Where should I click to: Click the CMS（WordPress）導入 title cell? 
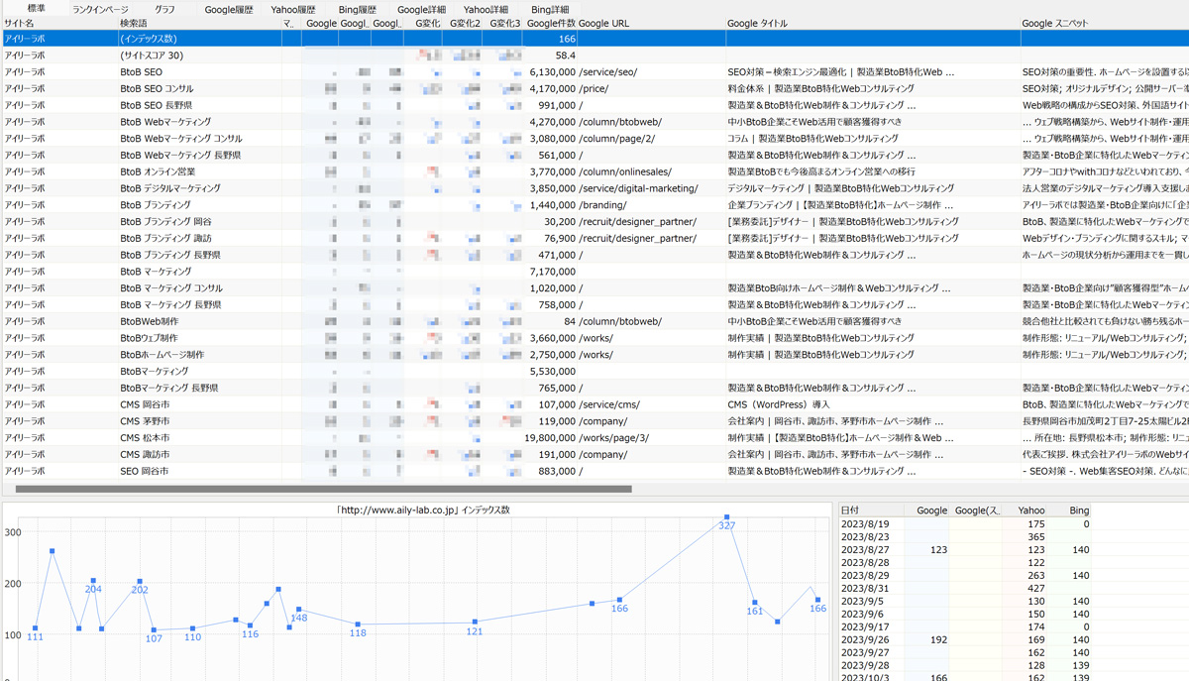tap(873, 404)
